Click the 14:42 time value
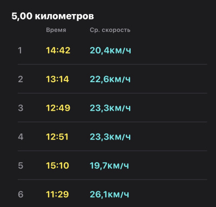Image resolution: width=216 pixels, height=207 pixels. pyautogui.click(x=58, y=50)
